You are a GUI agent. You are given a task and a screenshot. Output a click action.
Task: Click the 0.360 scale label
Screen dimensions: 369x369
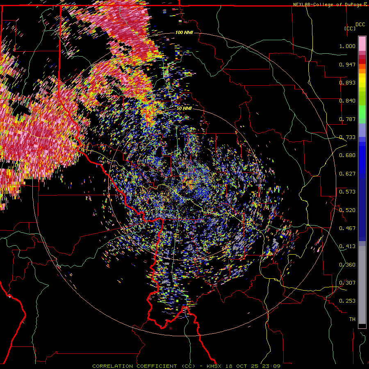[347, 265]
